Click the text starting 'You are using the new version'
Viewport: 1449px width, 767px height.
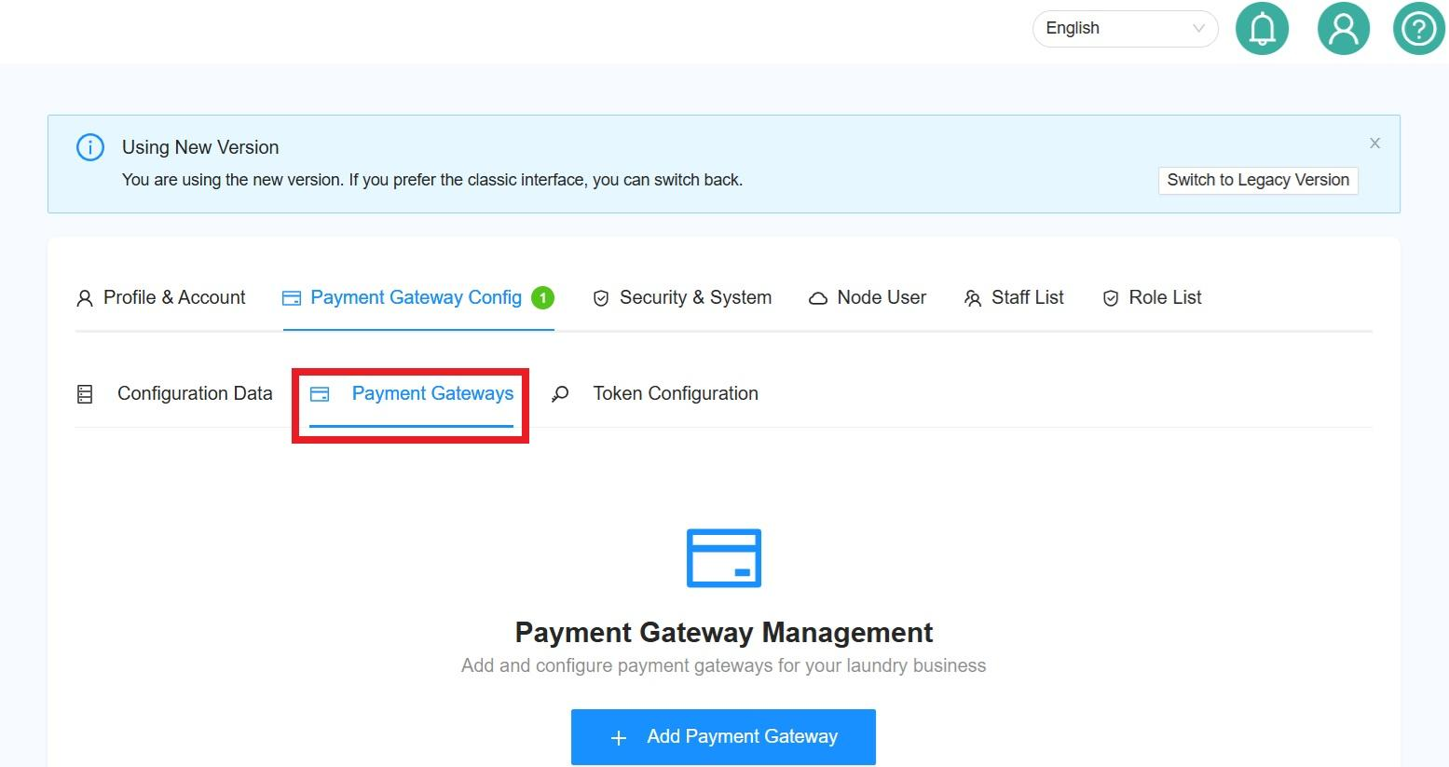tap(432, 180)
